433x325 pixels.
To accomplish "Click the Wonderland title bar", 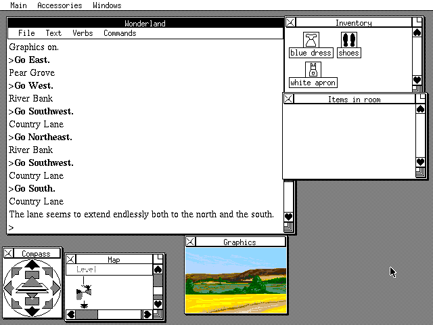I will click(145, 23).
